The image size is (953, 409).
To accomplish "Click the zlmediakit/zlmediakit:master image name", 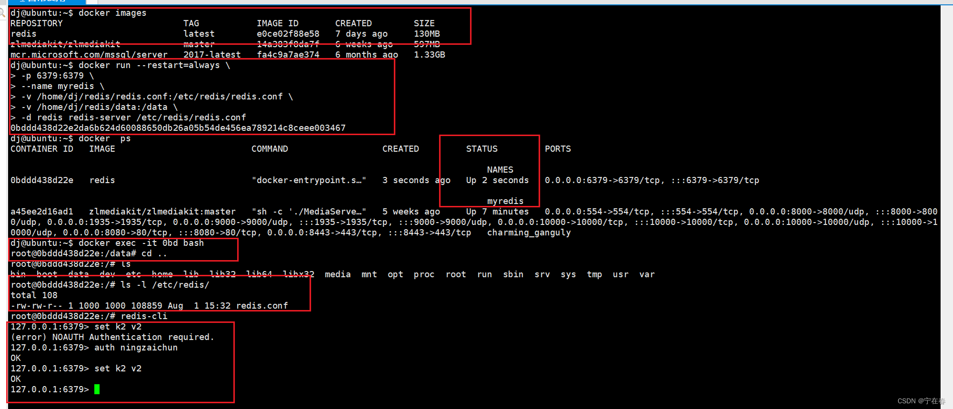I will [x=162, y=212].
